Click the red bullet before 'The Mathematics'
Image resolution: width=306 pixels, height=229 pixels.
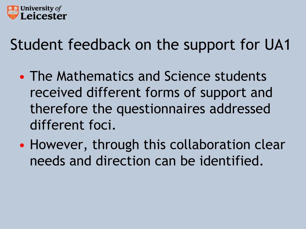[22, 77]
